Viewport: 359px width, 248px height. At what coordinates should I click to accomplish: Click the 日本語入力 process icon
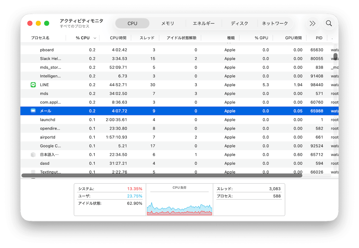coord(33,154)
